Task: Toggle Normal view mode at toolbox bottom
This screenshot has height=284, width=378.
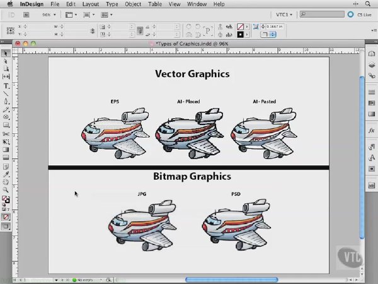Action: [6, 227]
